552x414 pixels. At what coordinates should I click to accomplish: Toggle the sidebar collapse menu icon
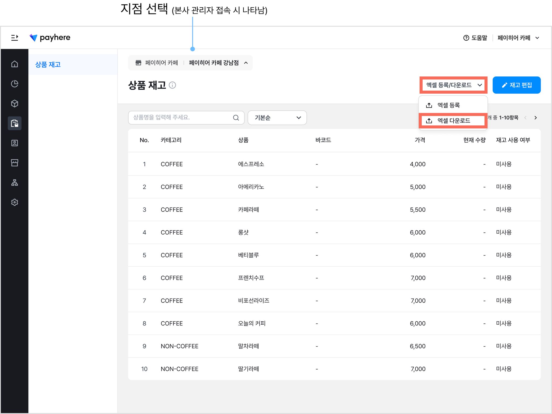tap(15, 38)
